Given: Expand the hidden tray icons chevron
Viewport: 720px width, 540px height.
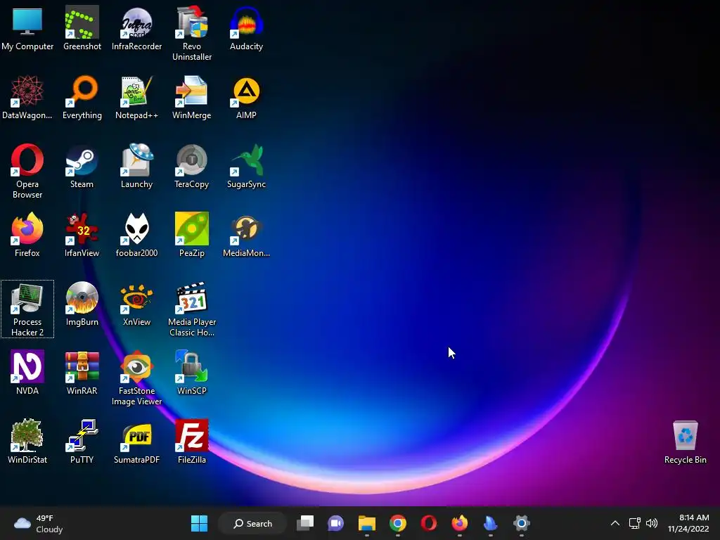Looking at the screenshot, I should pyautogui.click(x=615, y=523).
